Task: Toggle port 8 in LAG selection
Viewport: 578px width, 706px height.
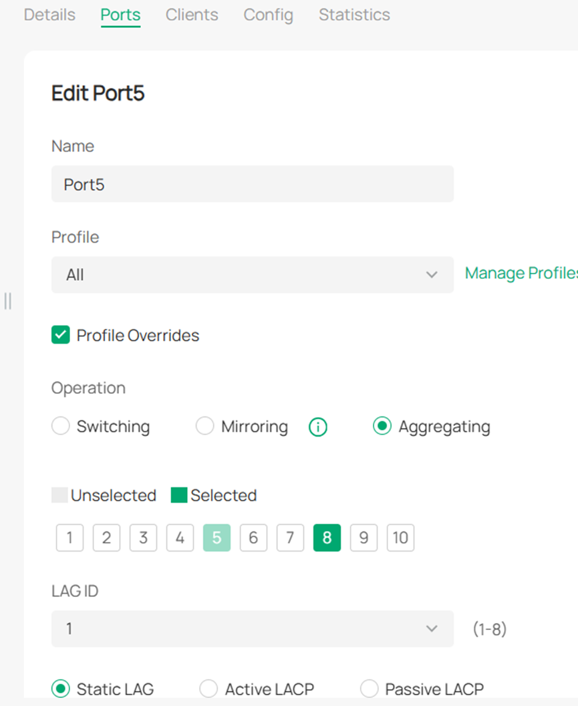Action: coord(327,538)
